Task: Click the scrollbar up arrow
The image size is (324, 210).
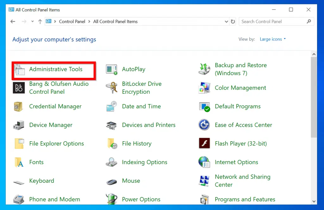Action: (314, 54)
